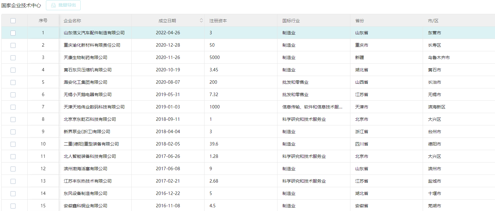This screenshot has height=211, width=495.
Task: Mark the checkbox beside 滨州渤海活塞有限公司
Action: [13, 169]
